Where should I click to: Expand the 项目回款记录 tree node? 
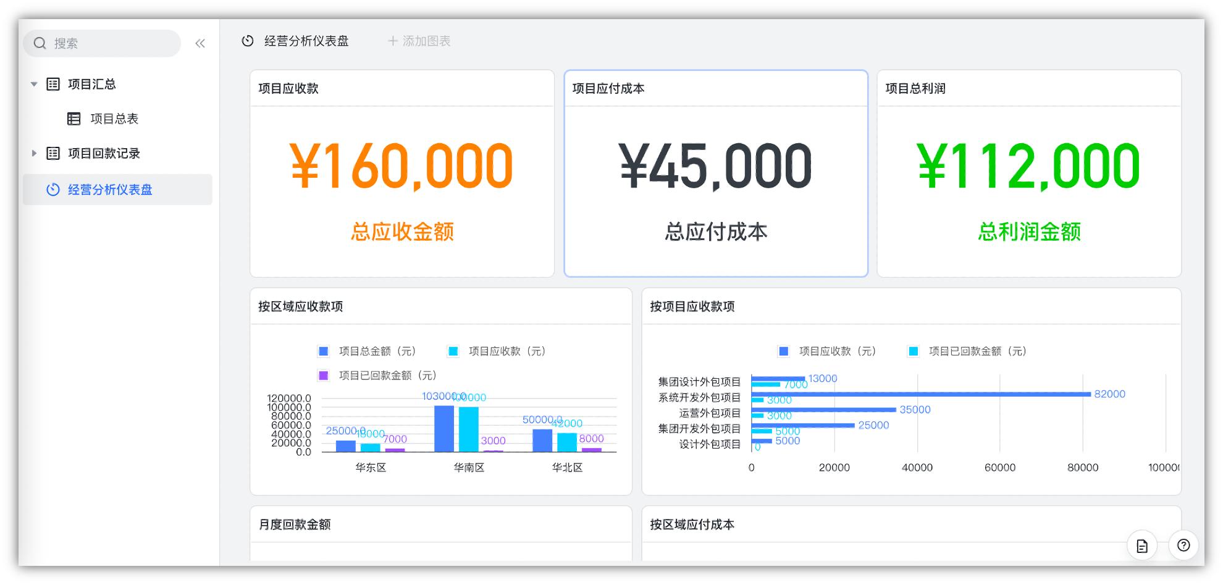tap(34, 154)
